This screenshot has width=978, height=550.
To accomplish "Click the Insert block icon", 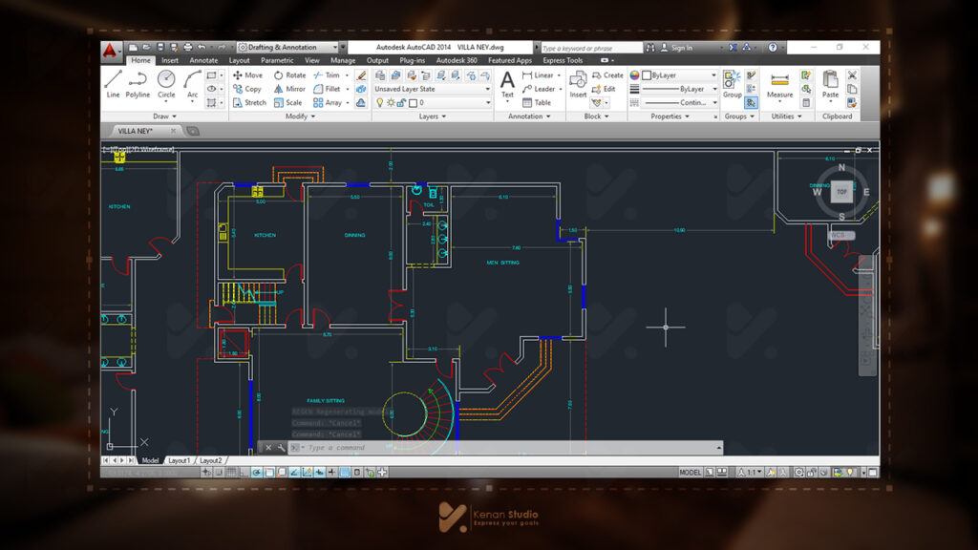I will coord(578,82).
